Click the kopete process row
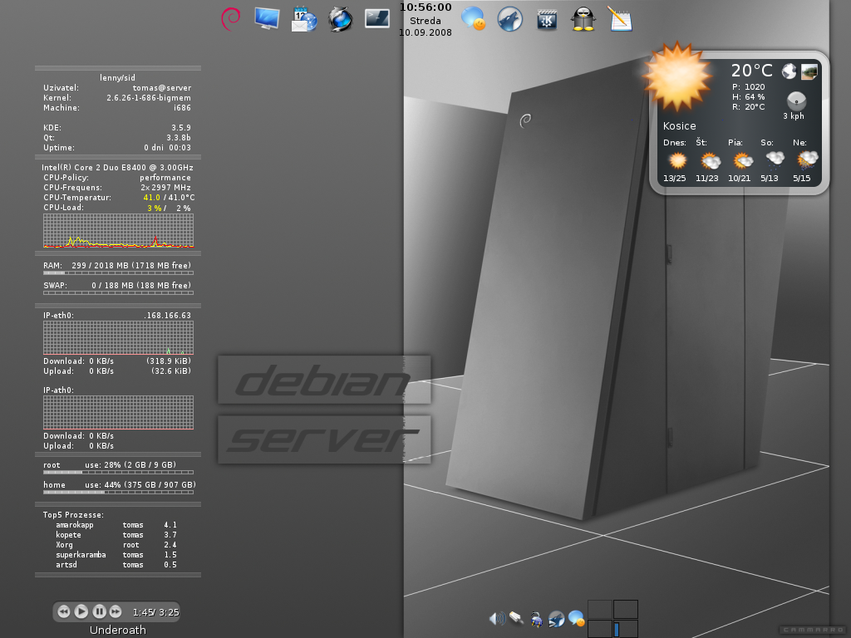Screen dimensions: 851x638 [116, 535]
